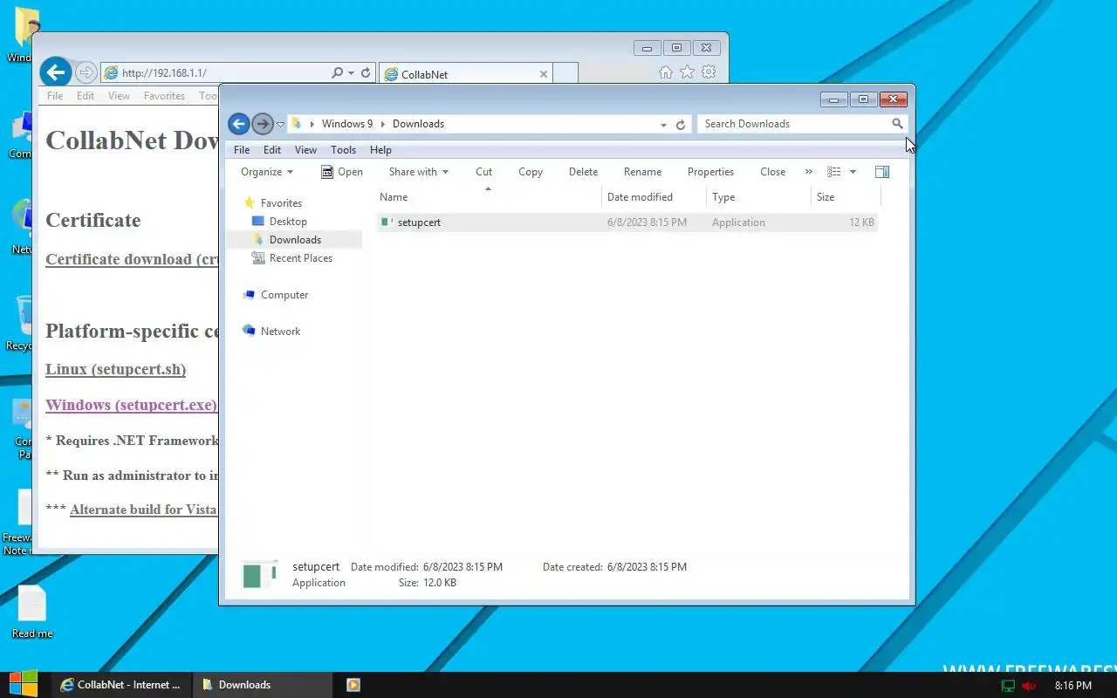Sort by the Size column header
Viewport: 1117px width, 698px height.
tap(846, 197)
